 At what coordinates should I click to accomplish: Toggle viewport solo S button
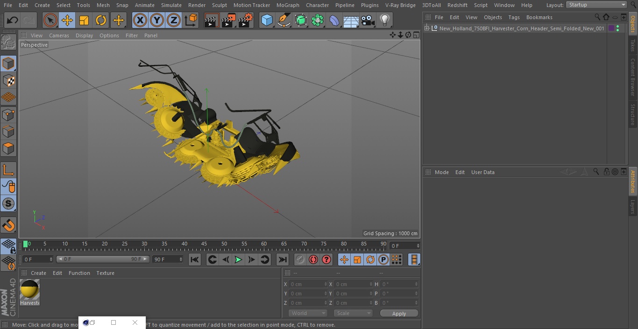click(8, 204)
